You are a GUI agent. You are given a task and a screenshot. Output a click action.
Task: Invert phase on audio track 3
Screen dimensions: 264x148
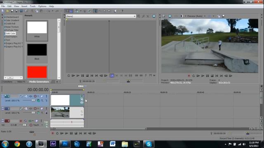[x=25, y=121]
